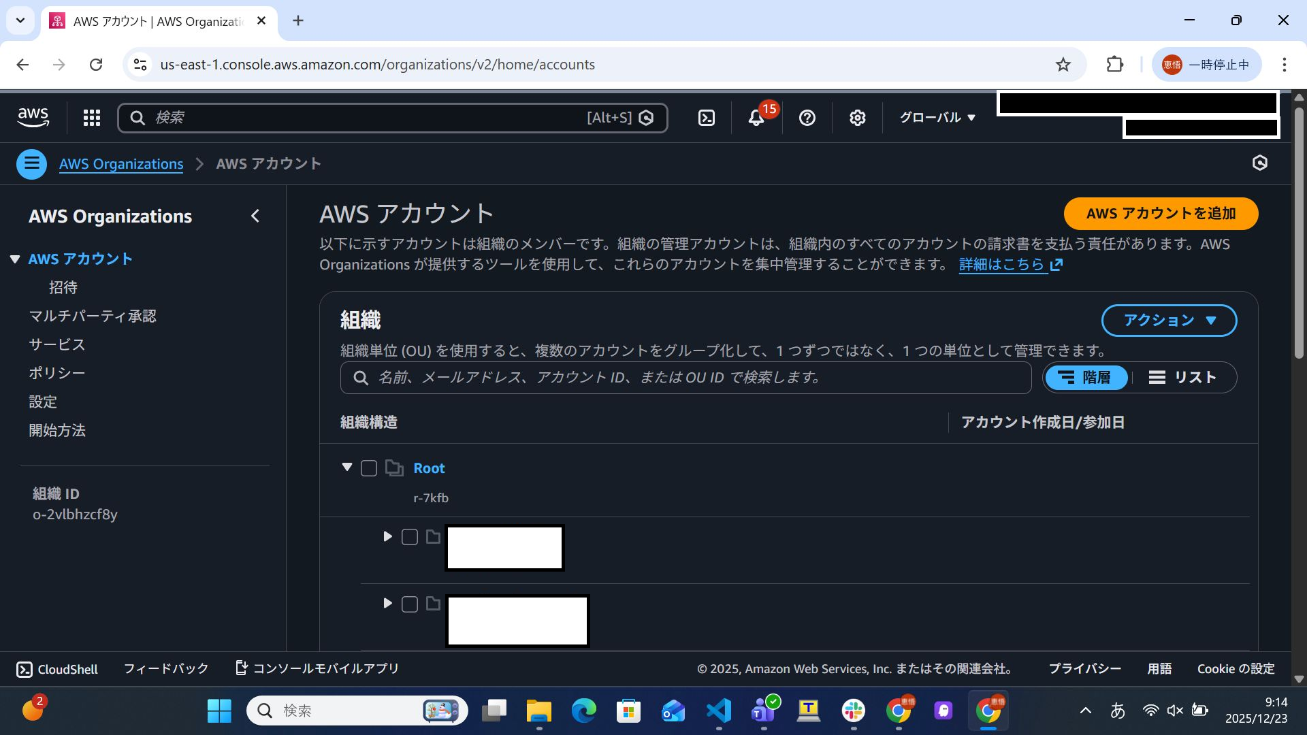The image size is (1307, 735).
Task: Select the first OU checkbox under Root
Action: [410, 537]
